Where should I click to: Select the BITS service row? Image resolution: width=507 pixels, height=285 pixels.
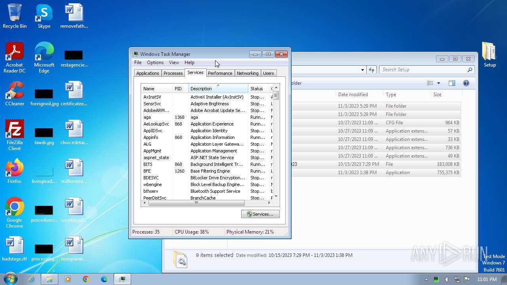pyautogui.click(x=207, y=164)
